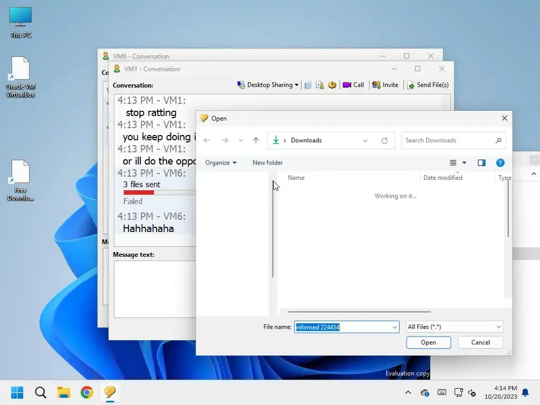540x405 pixels.
Task: Expand the view options arrow
Action: click(x=464, y=162)
